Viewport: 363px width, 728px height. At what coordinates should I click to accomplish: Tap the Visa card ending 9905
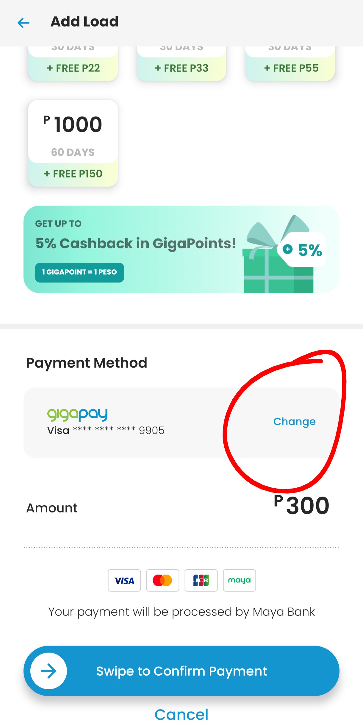tap(106, 431)
